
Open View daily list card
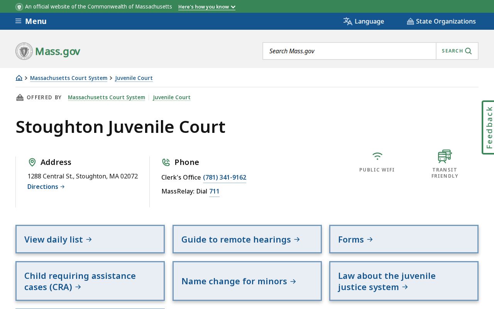click(90, 239)
